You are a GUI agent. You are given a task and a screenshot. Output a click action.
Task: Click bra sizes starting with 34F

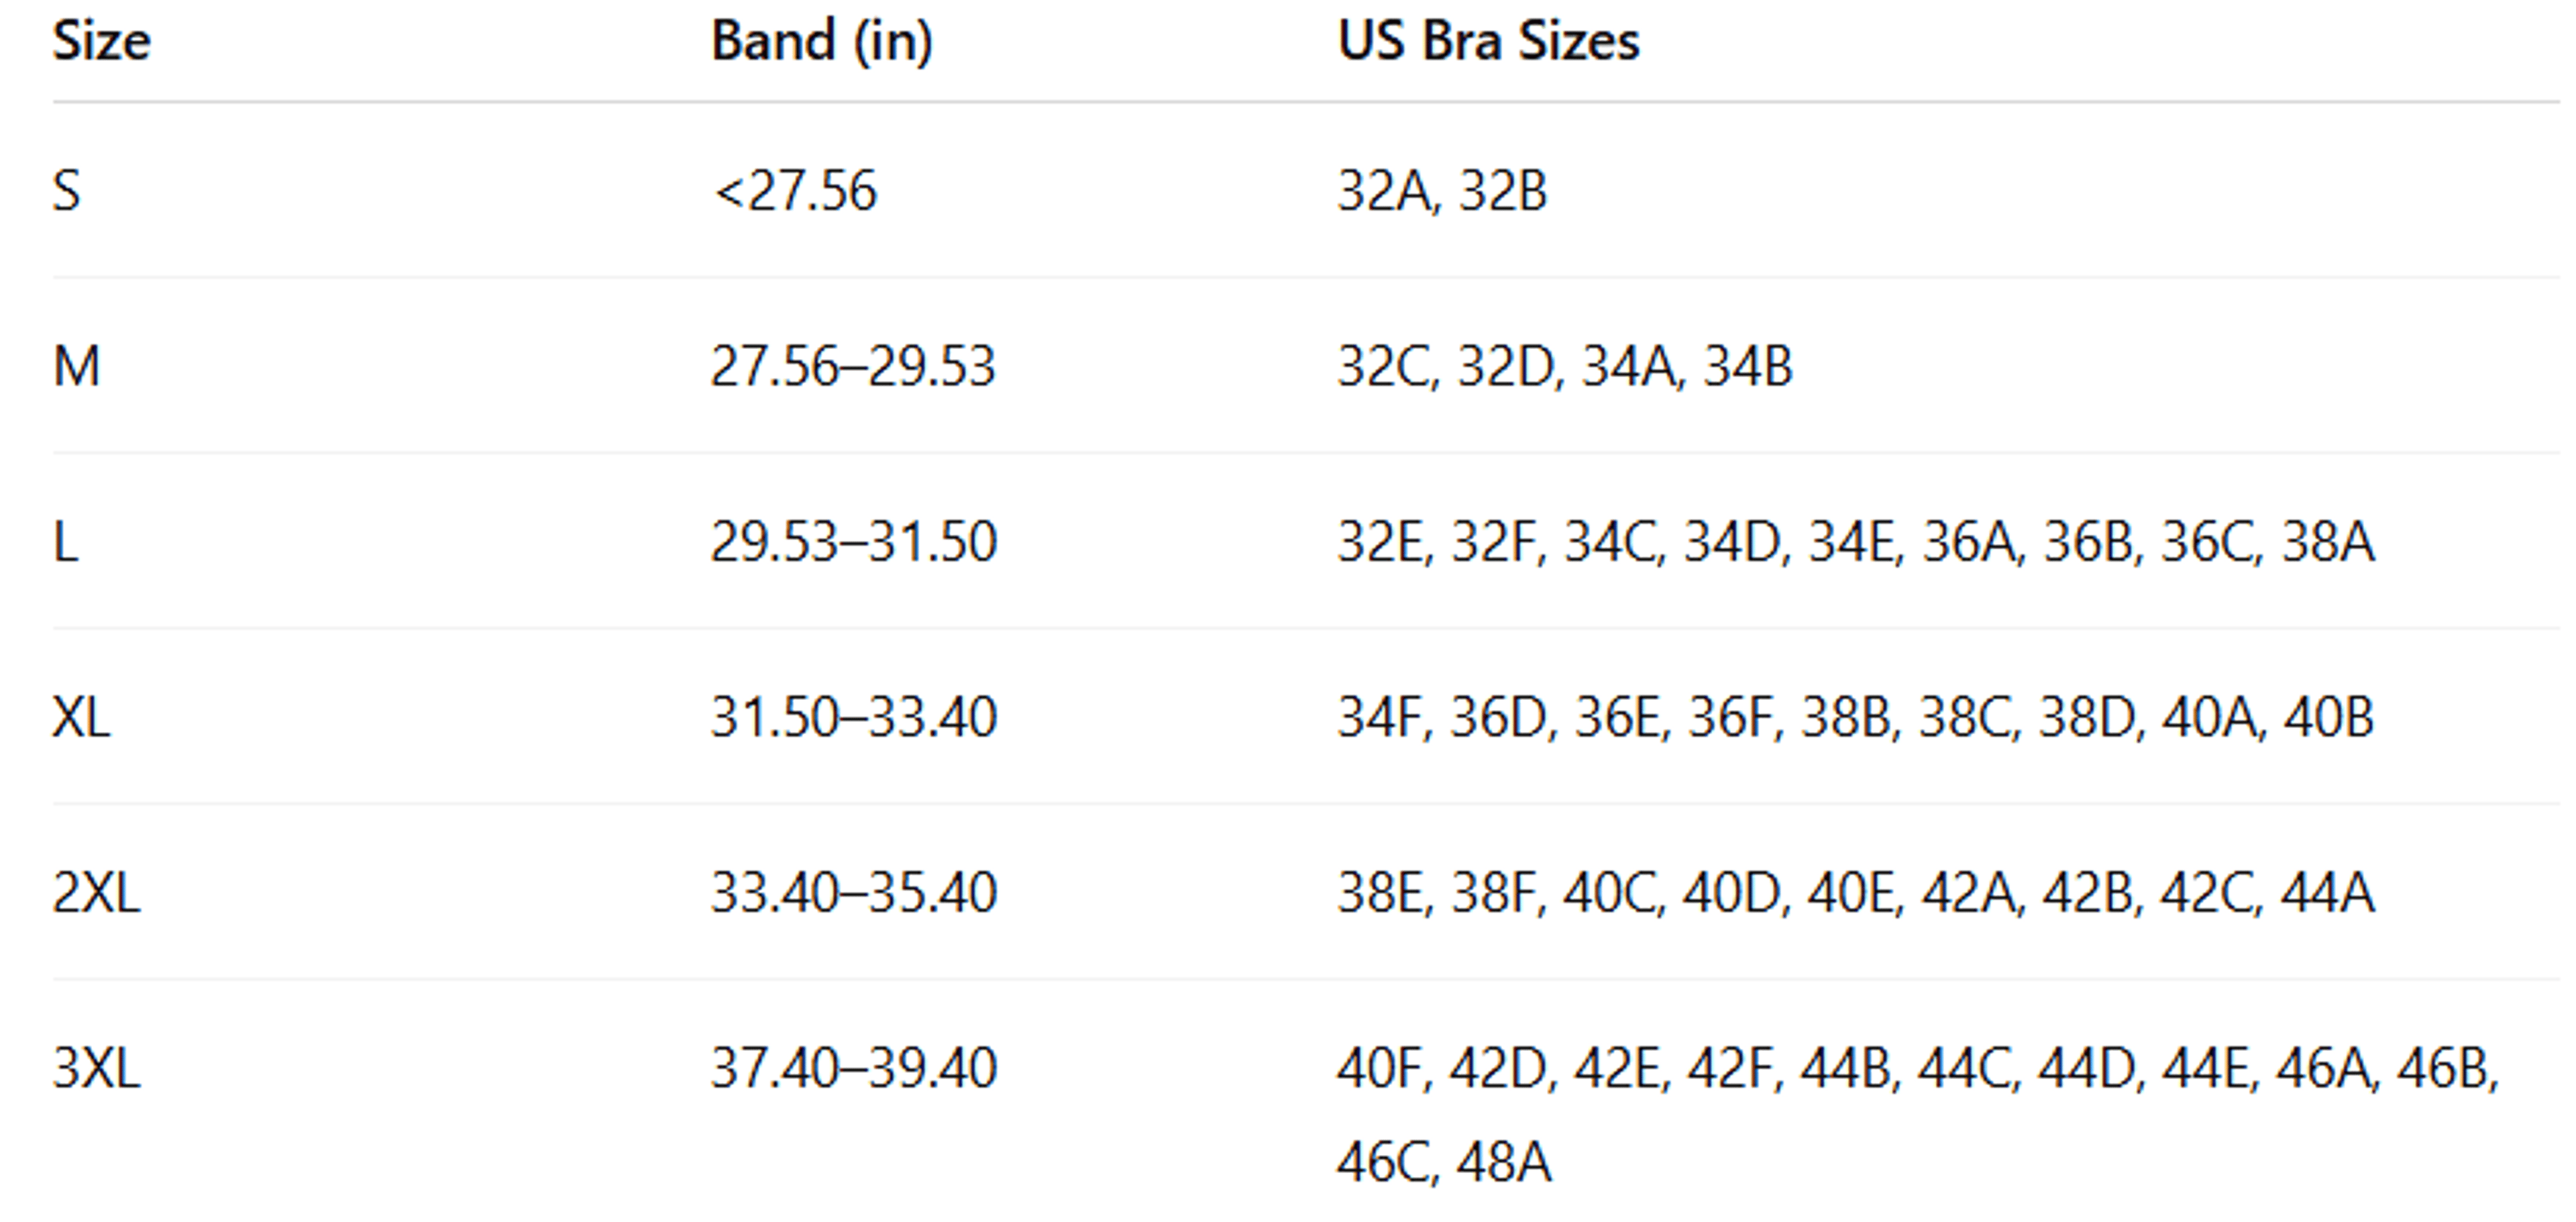pyautogui.click(x=1855, y=717)
